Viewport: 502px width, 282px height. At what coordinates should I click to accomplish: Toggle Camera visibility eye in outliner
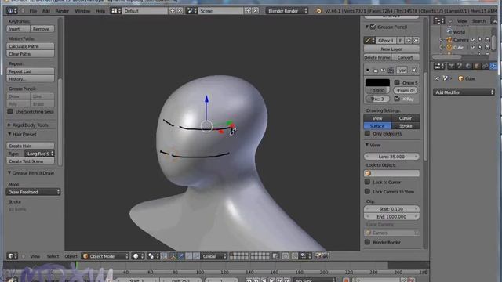pyautogui.click(x=473, y=40)
